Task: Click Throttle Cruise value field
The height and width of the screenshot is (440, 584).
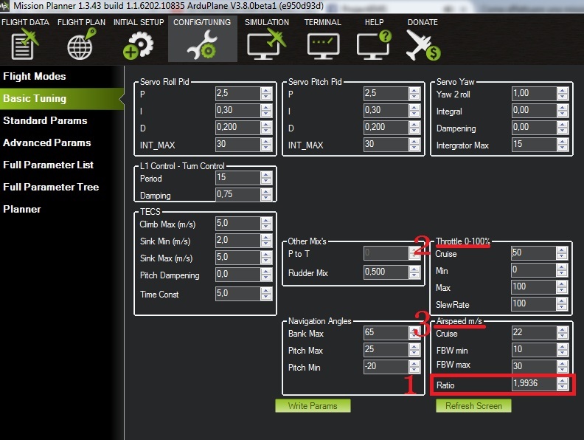Action: pos(533,252)
